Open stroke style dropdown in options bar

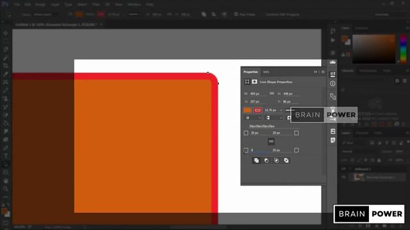click(x=135, y=14)
